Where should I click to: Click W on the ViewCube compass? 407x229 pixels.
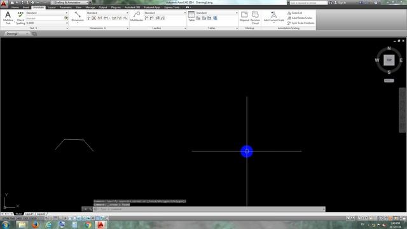pos(377,60)
